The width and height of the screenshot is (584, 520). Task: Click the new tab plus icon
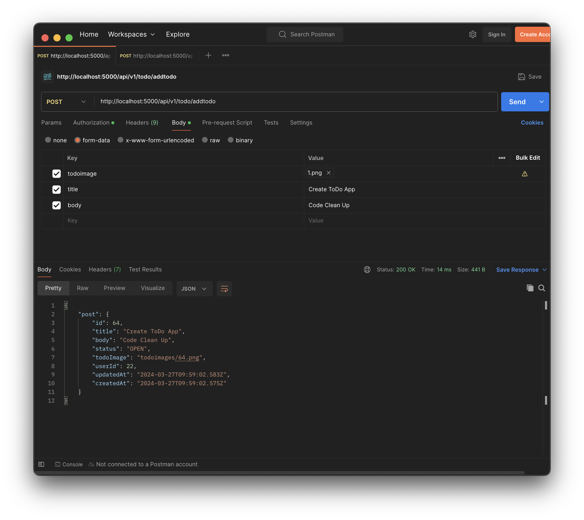pos(208,55)
